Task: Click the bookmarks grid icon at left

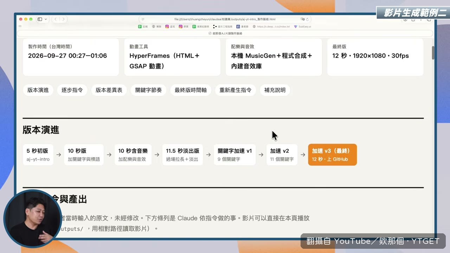Action: (x=20, y=26)
